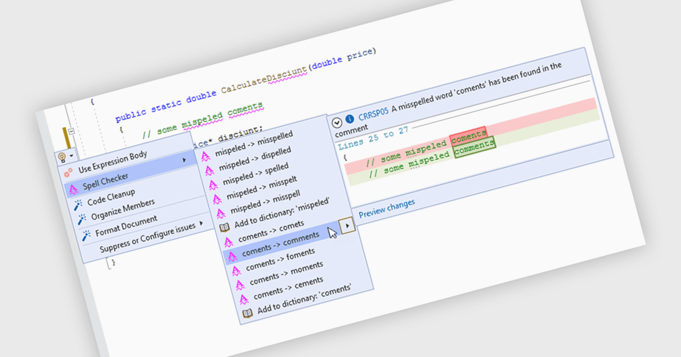Click the icon for 'mispeled -> spelled'

coord(213,185)
